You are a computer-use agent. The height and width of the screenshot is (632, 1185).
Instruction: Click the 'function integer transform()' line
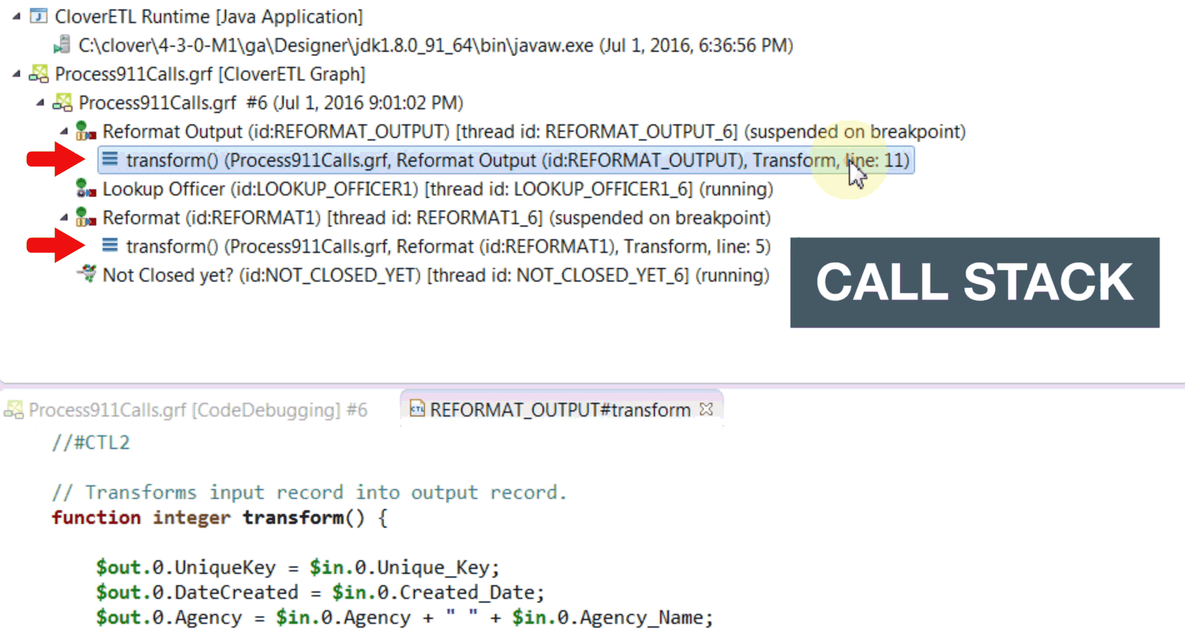point(219,518)
